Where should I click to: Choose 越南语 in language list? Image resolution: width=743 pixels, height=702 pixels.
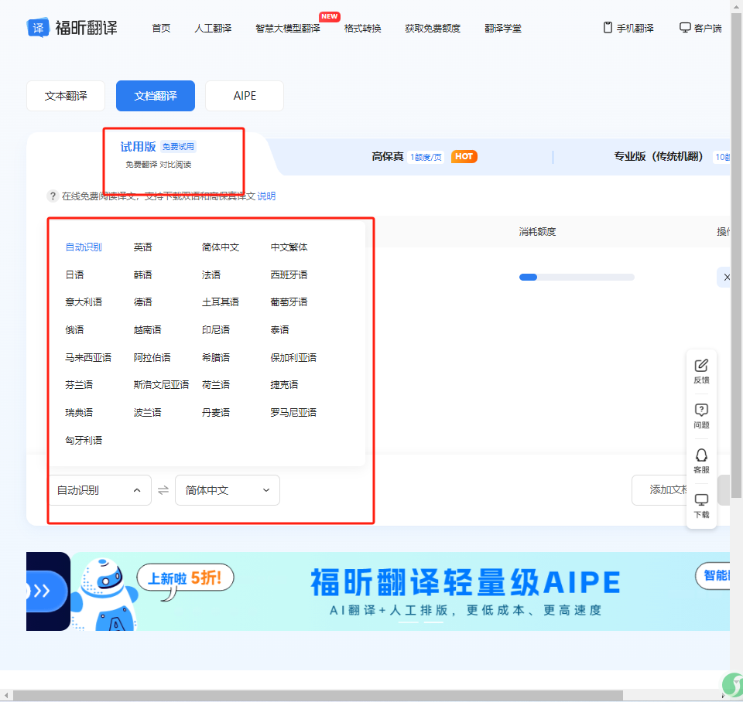point(147,329)
